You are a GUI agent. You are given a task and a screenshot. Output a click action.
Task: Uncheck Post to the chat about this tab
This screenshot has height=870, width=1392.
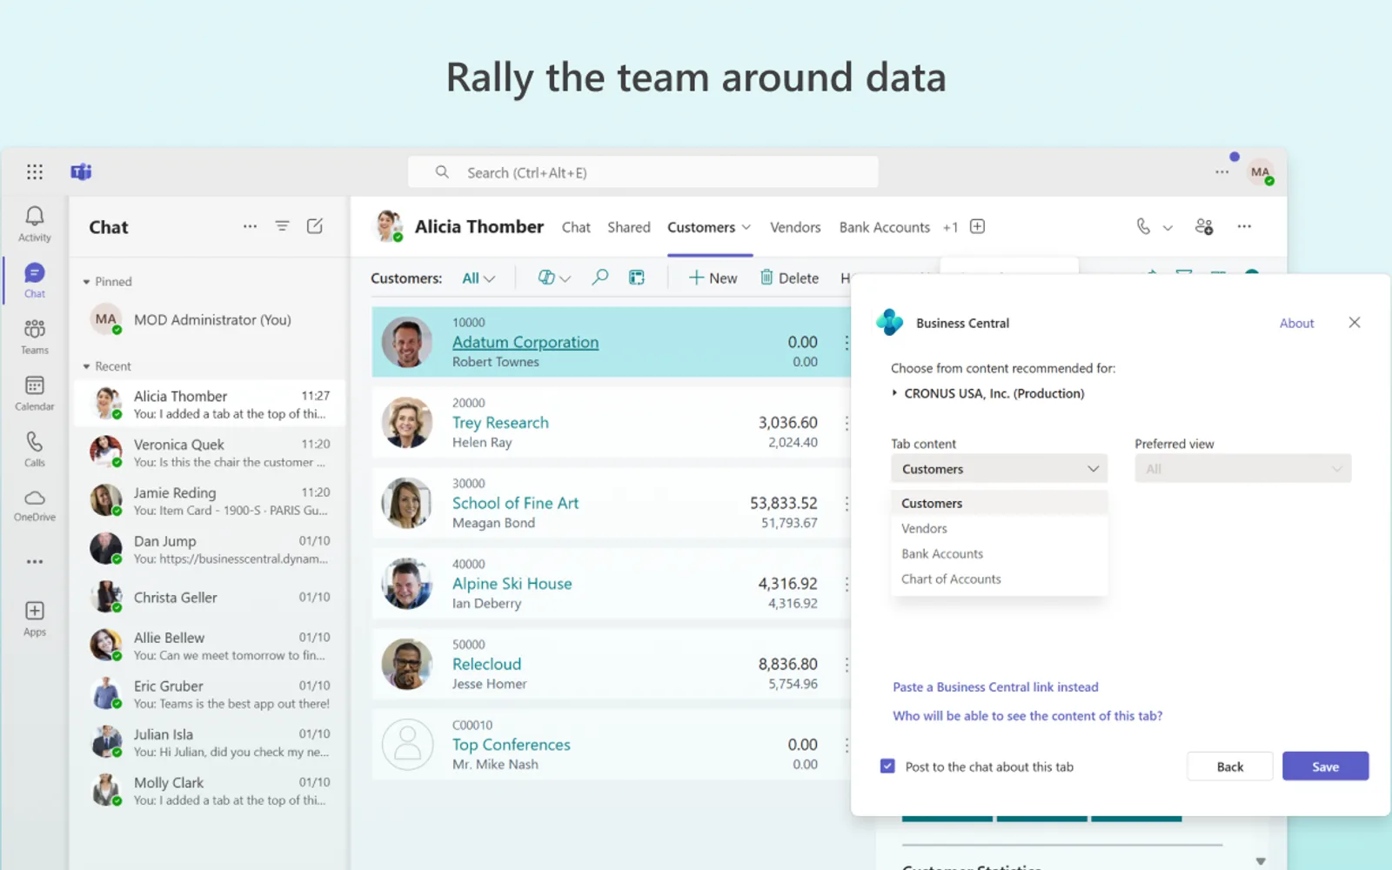(887, 766)
